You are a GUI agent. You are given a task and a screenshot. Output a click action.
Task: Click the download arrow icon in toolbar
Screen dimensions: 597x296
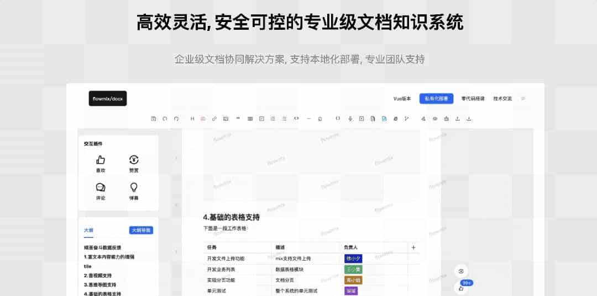click(x=469, y=119)
